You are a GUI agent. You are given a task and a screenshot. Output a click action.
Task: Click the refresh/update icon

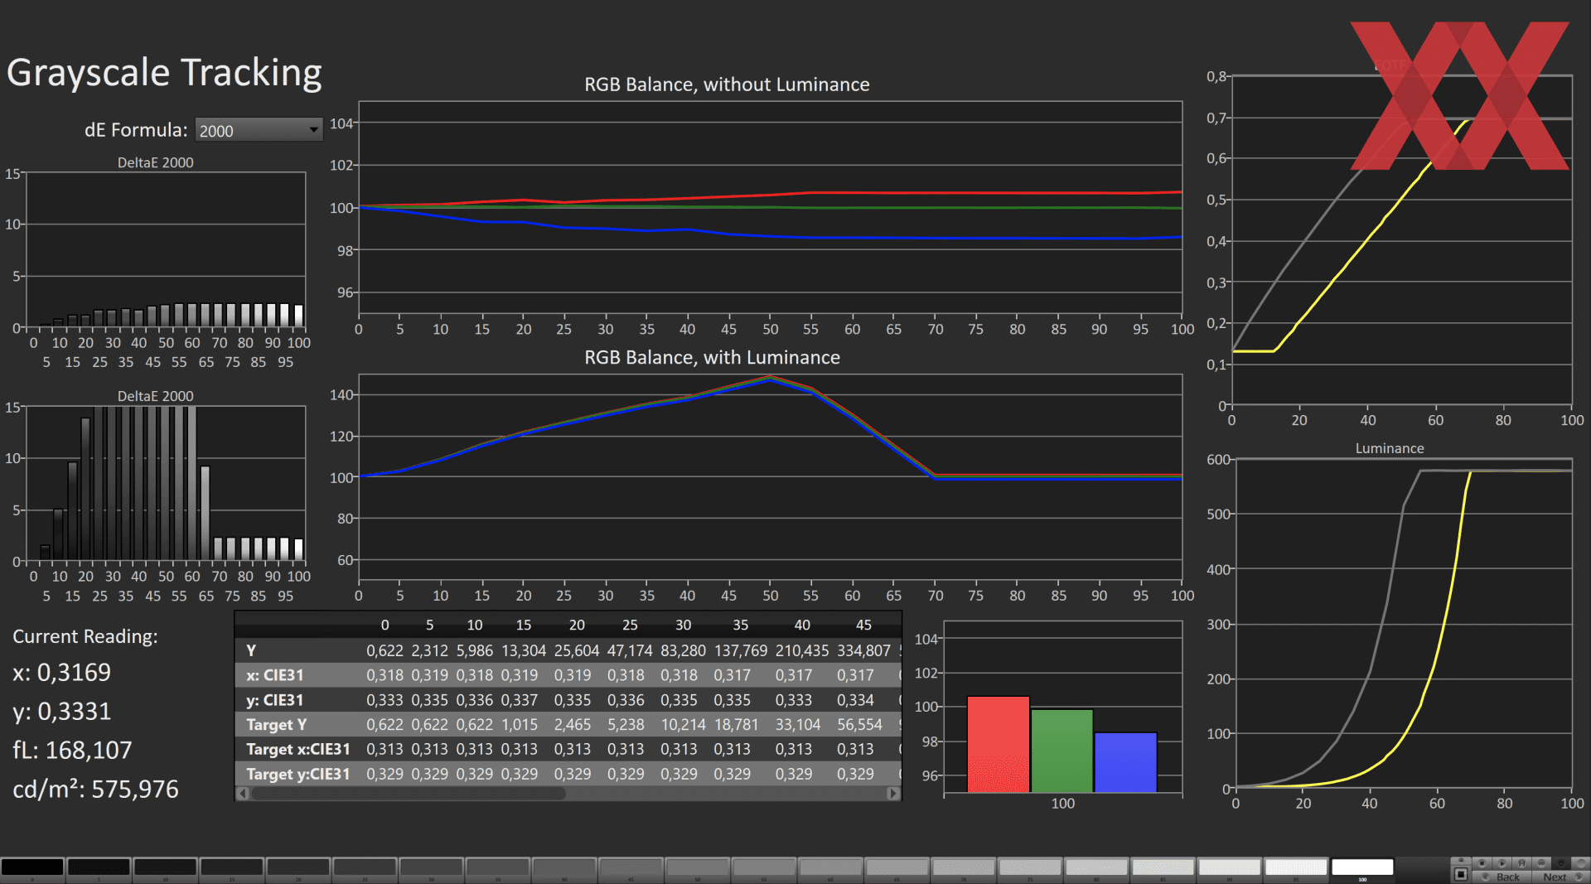click(1562, 863)
